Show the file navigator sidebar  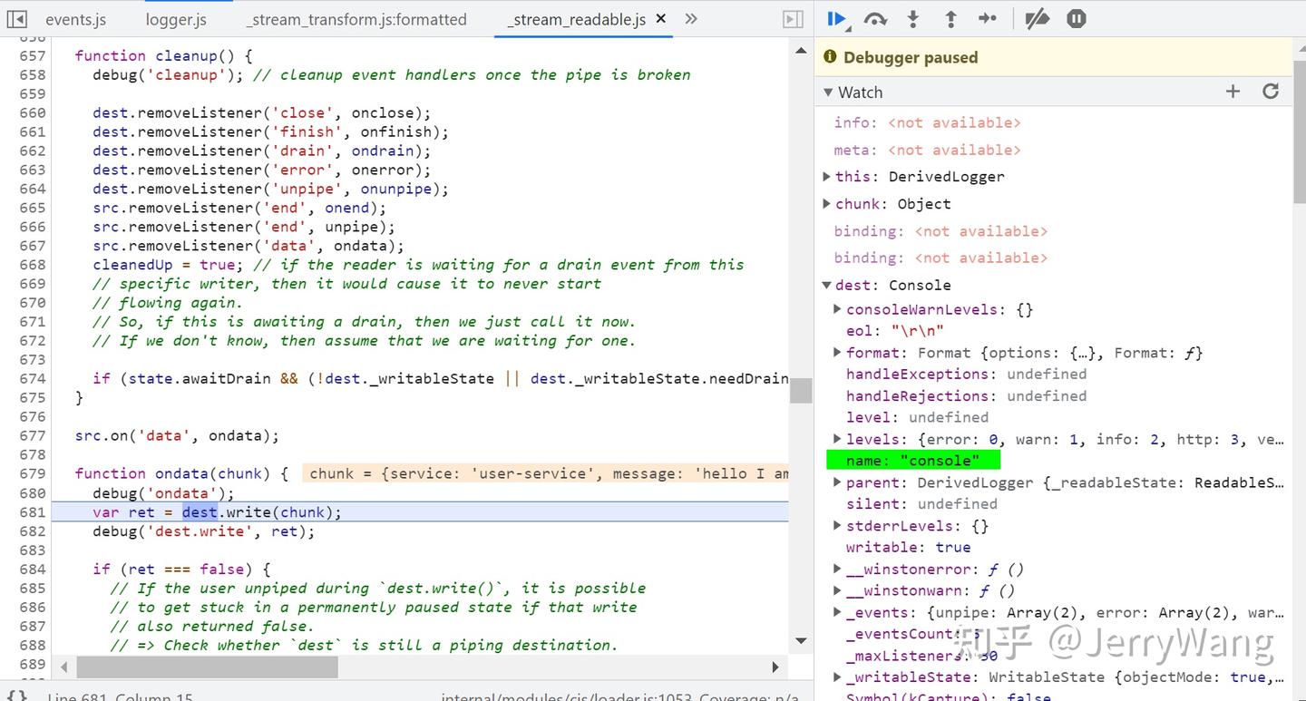(x=17, y=19)
